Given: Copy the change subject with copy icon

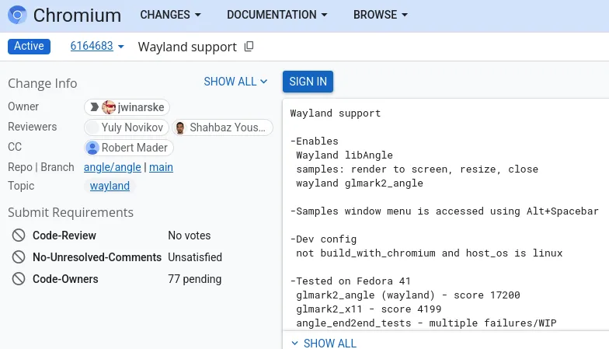Looking at the screenshot, I should tap(249, 47).
